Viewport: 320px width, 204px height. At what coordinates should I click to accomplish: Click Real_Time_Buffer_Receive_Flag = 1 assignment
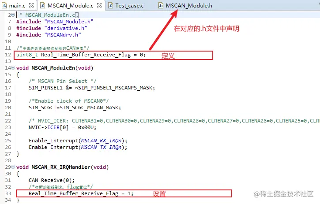(81, 193)
